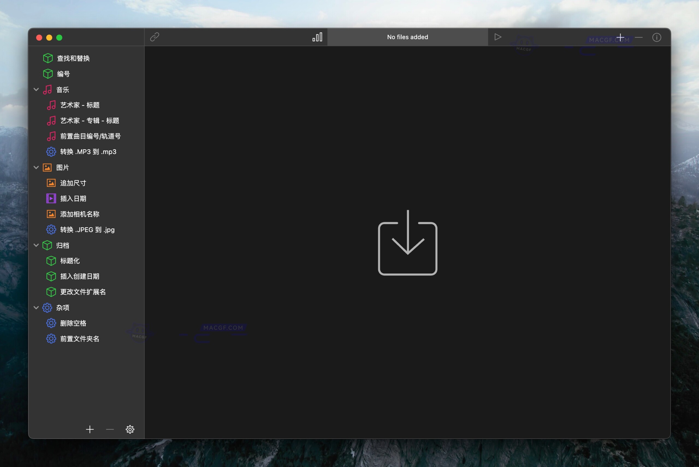Click sidebar bottom minus to remove preset
Viewport: 699px width, 467px height.
coord(110,429)
